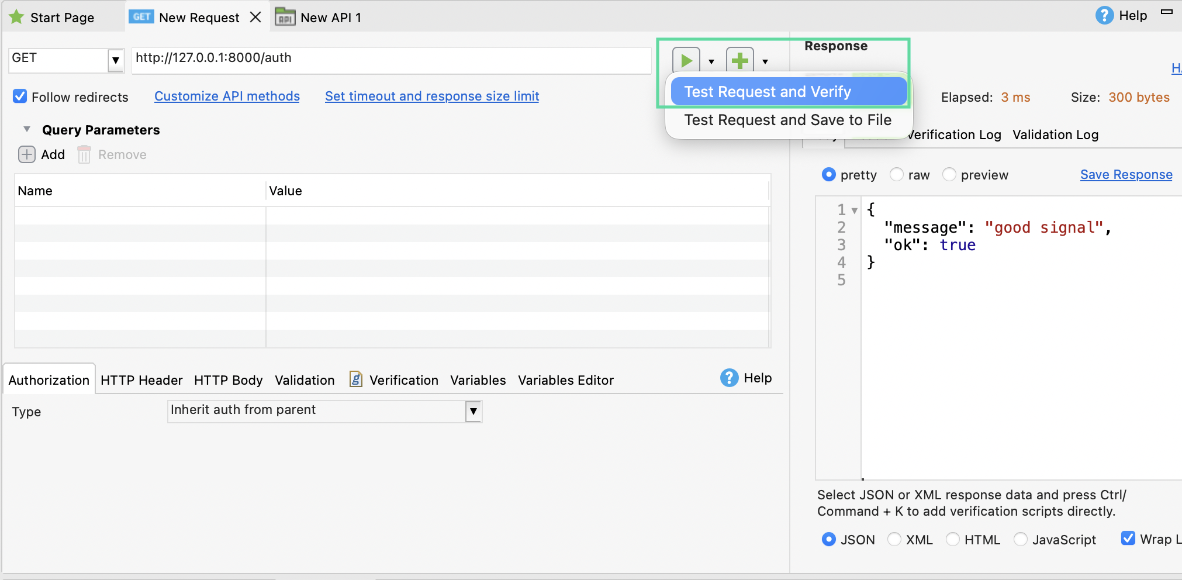
Task: Switch response data type to XML
Action: (894, 539)
